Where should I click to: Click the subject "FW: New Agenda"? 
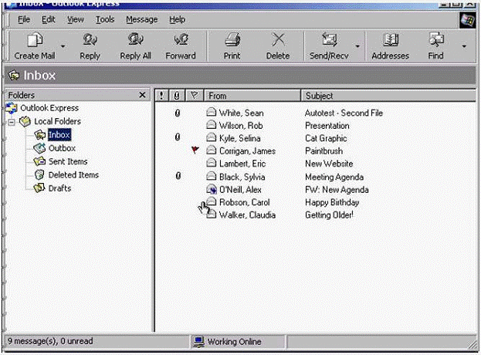pyautogui.click(x=337, y=190)
